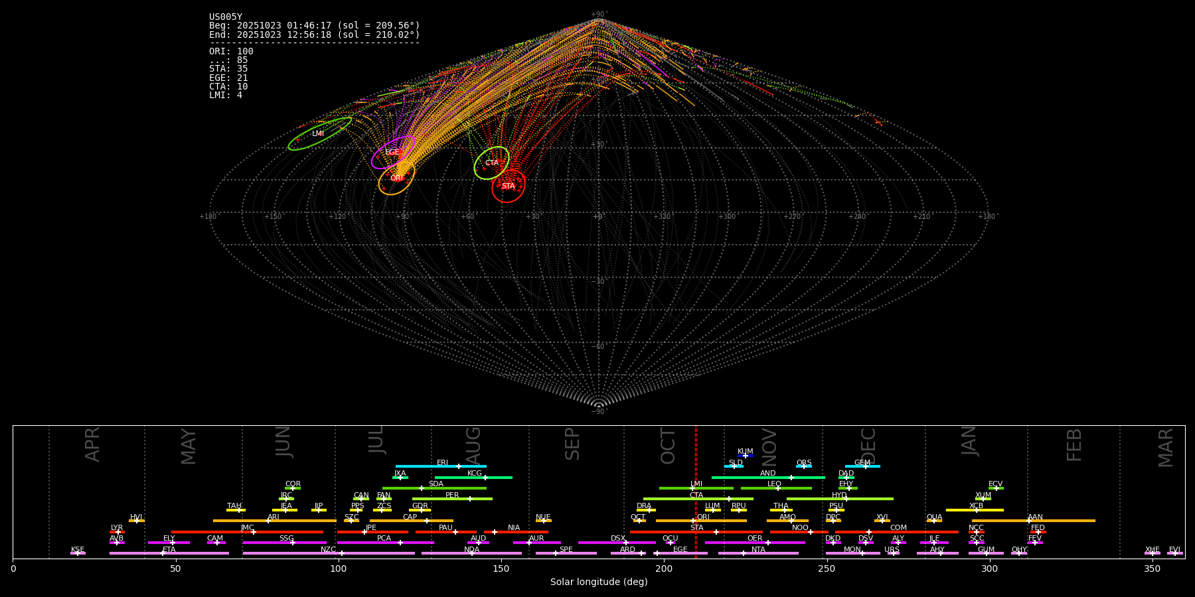Select the JMC shower bar in timeline
1195x597 pixels.
[248, 532]
